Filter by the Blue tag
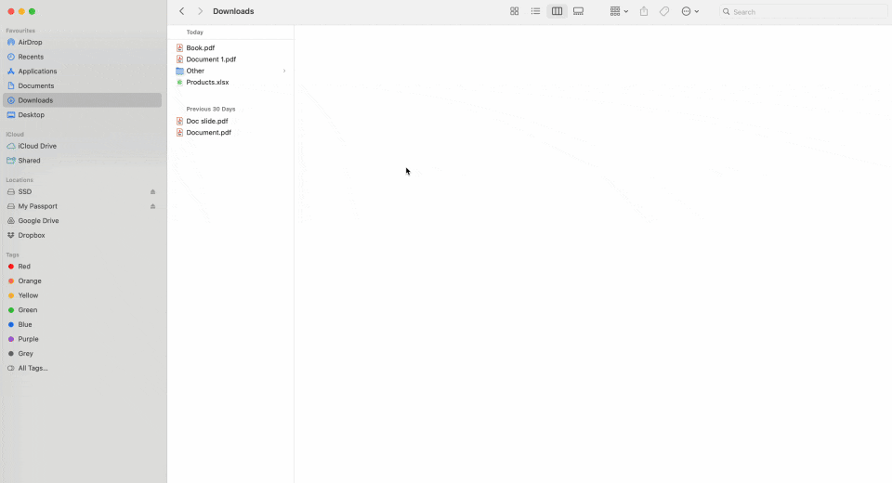The width and height of the screenshot is (892, 483). point(82,324)
